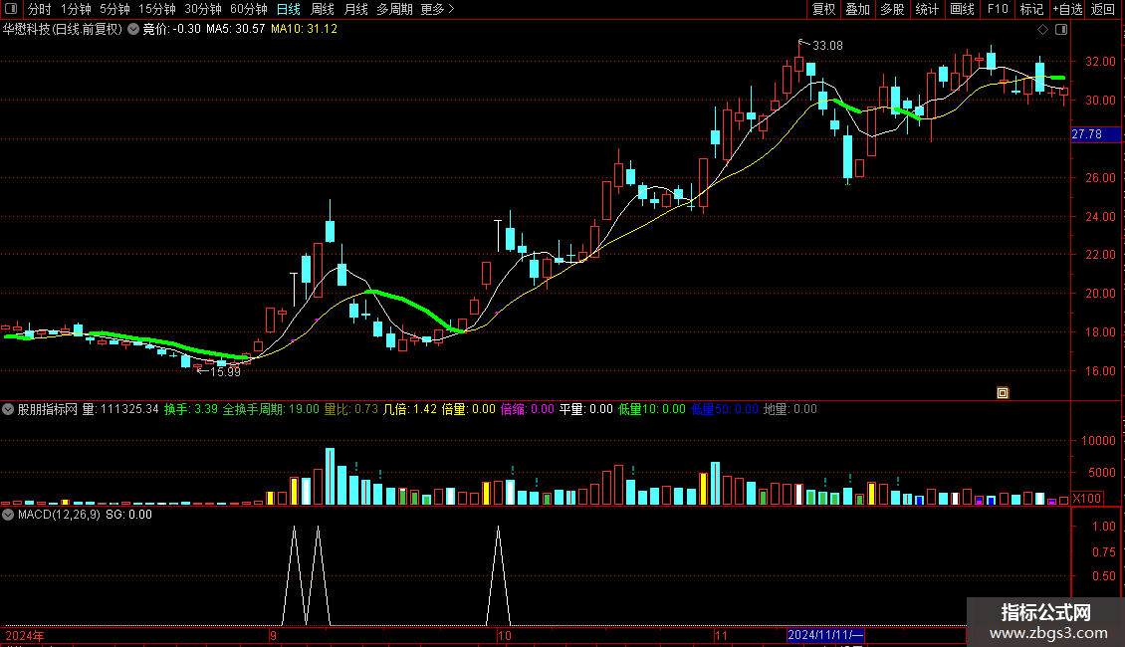Viewport: 1125px width, 647px height.
Task: Click the small square marker icon near chart bottom
Action: click(1003, 393)
